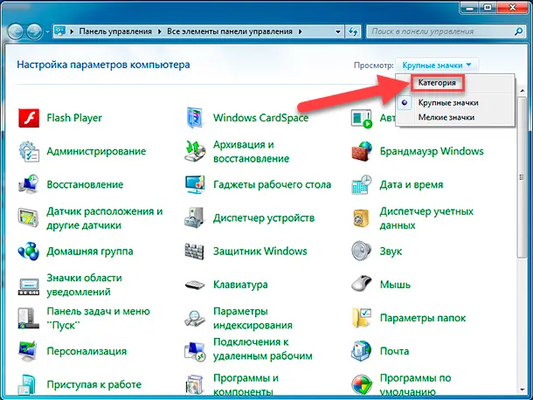Open the Звук link
Image resolution: width=533 pixels, height=400 pixels.
point(391,252)
